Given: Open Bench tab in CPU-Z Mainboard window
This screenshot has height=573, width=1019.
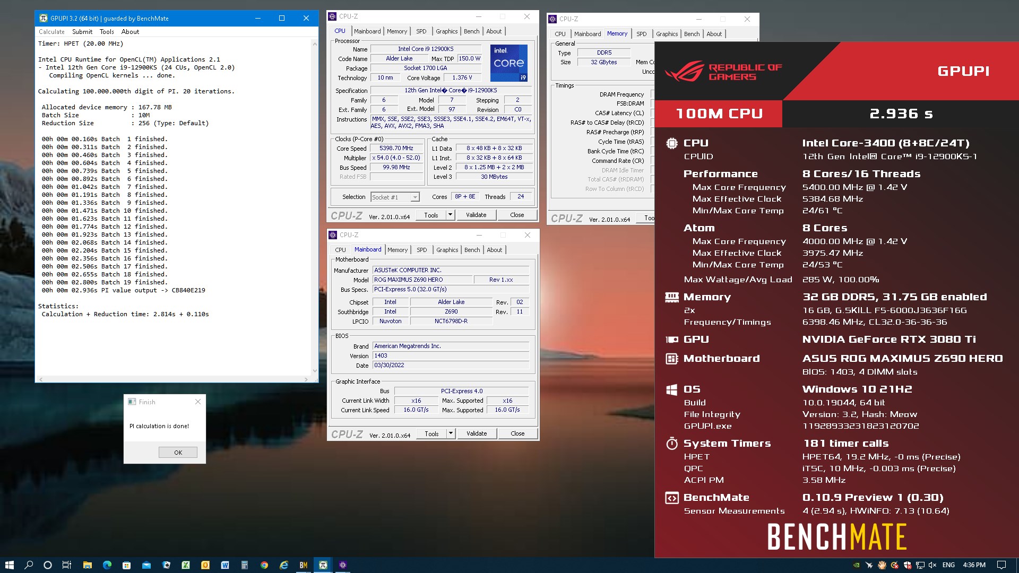Looking at the screenshot, I should tap(472, 250).
